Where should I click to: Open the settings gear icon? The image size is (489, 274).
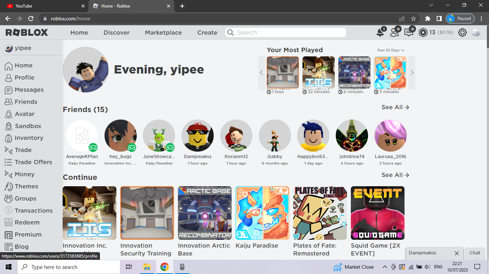coord(463,33)
